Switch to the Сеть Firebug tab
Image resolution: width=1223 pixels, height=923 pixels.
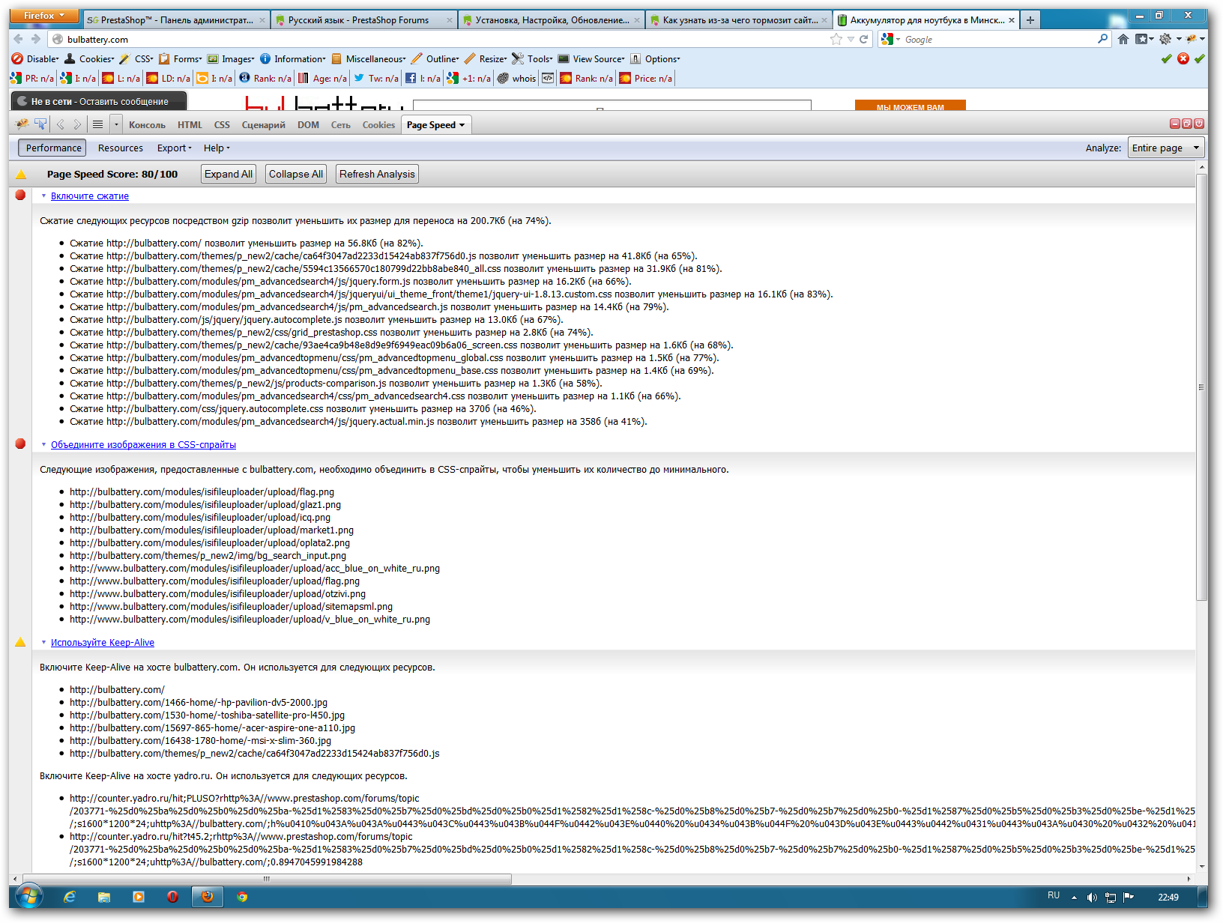pos(341,125)
